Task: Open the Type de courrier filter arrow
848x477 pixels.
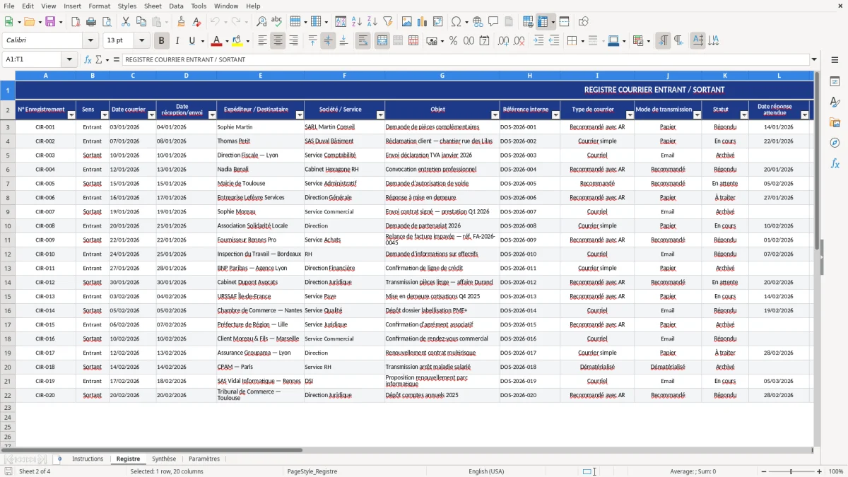Action: [630, 114]
